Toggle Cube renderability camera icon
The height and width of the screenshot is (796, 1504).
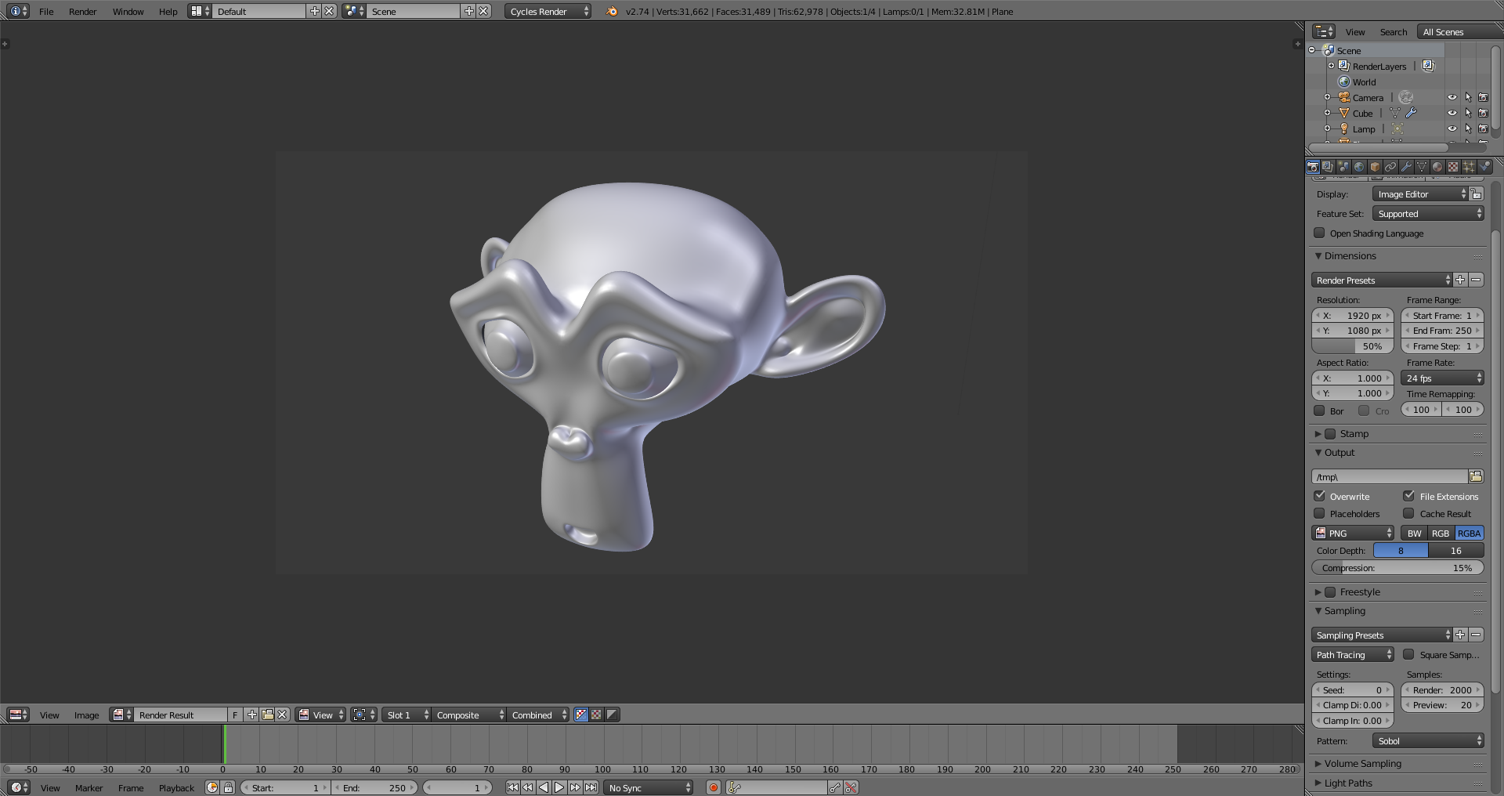coord(1483,113)
